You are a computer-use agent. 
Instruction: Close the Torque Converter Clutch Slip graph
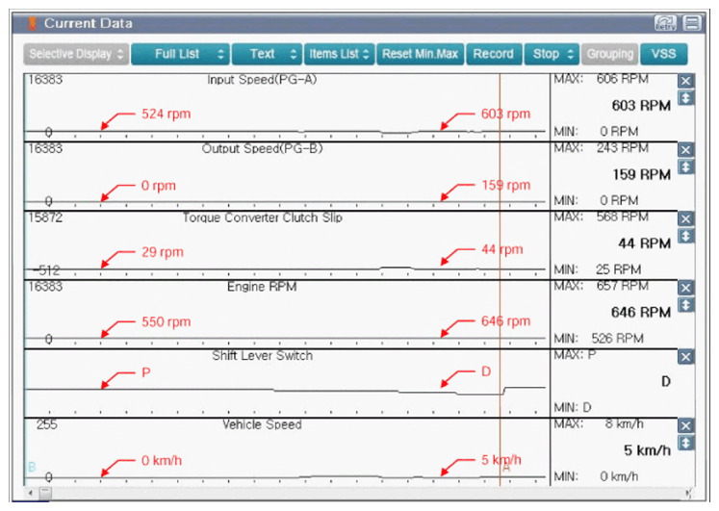click(x=685, y=219)
